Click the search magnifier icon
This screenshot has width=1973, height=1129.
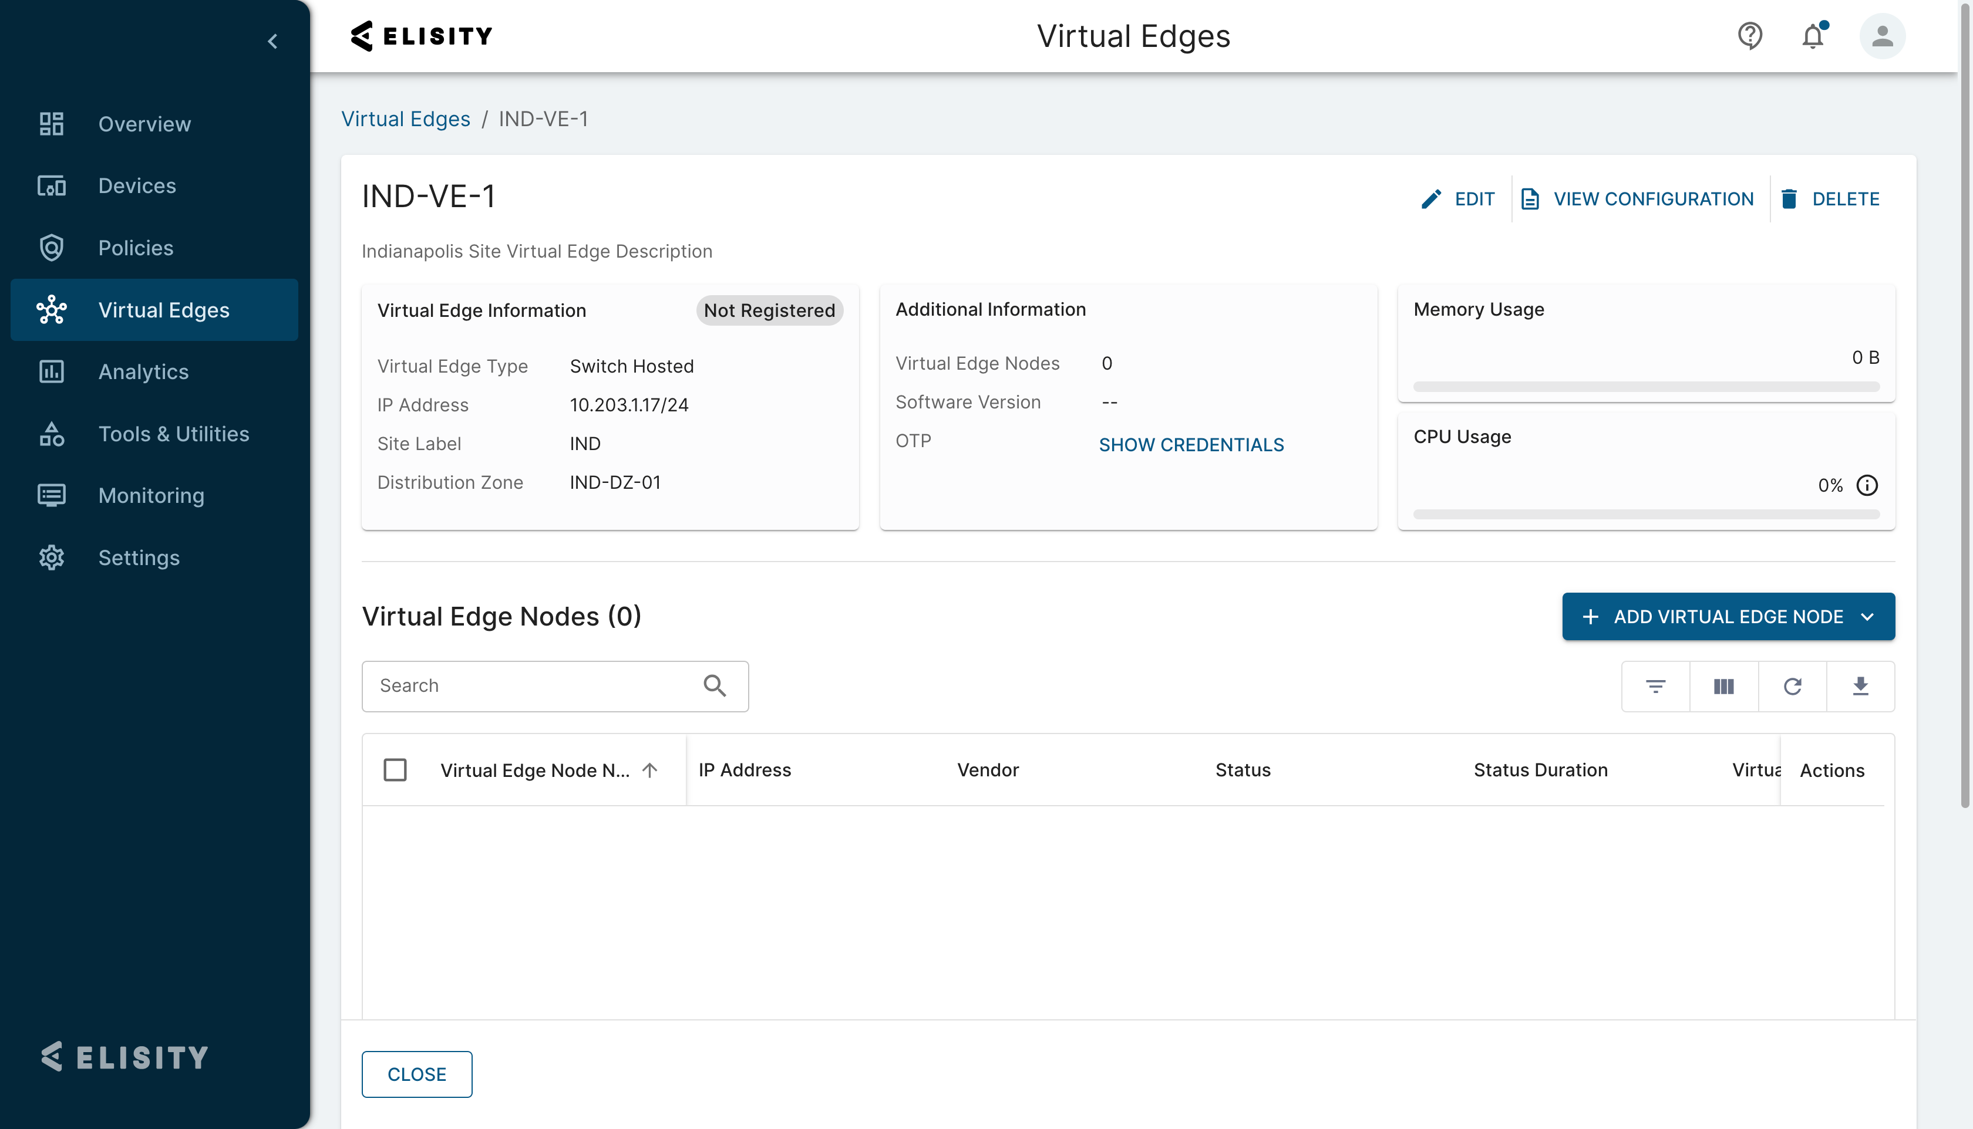(x=715, y=685)
